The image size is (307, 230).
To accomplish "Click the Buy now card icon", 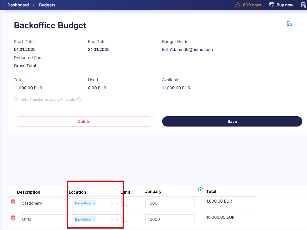I will click(x=272, y=5).
